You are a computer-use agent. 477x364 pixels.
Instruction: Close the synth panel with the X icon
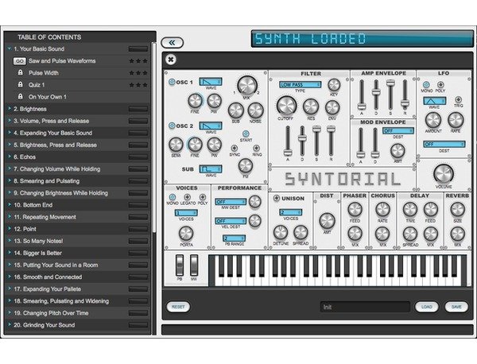pyautogui.click(x=171, y=59)
